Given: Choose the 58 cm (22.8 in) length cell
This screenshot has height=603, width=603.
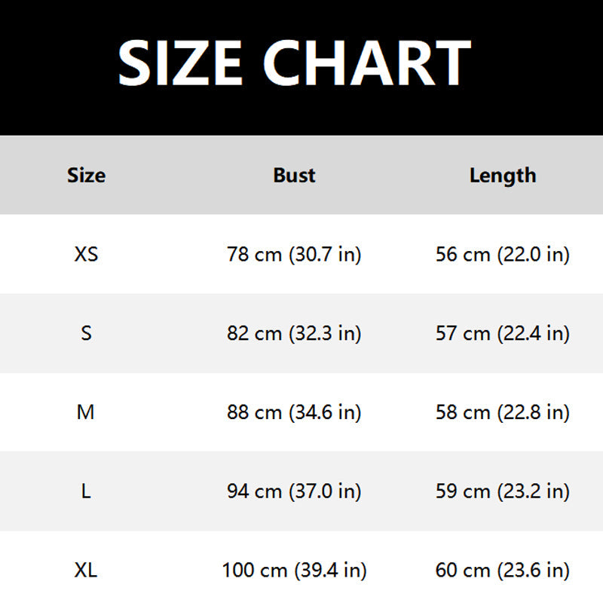Looking at the screenshot, I should (503, 412).
